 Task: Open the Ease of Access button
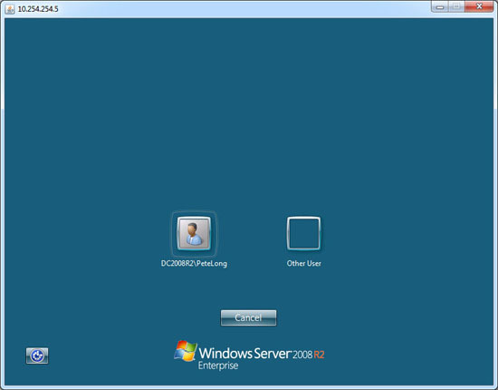coord(37,356)
